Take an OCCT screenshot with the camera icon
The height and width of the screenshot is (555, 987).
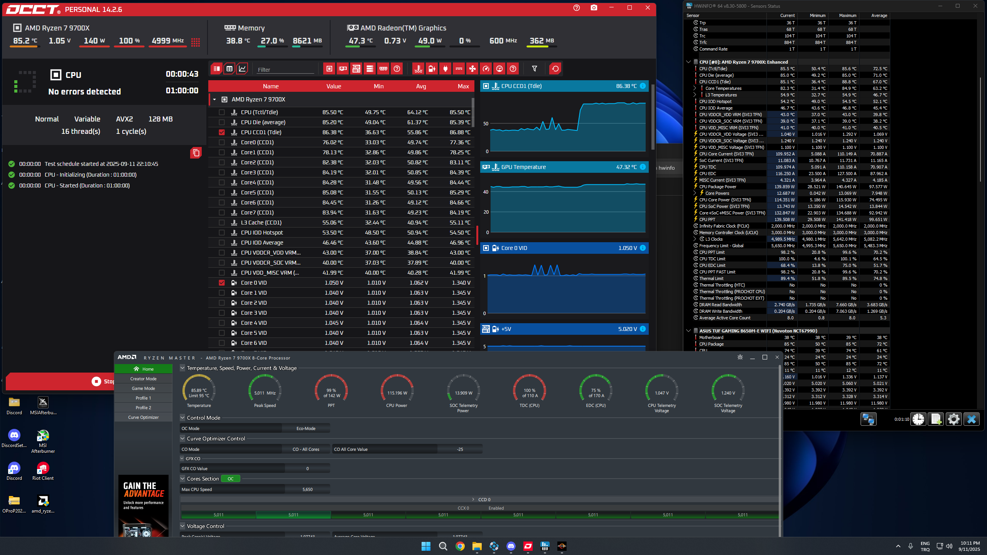click(x=594, y=8)
